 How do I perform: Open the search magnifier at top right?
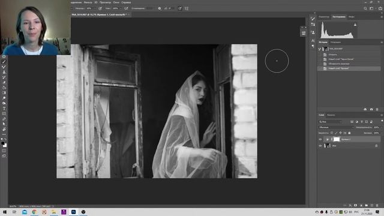(x=365, y=8)
